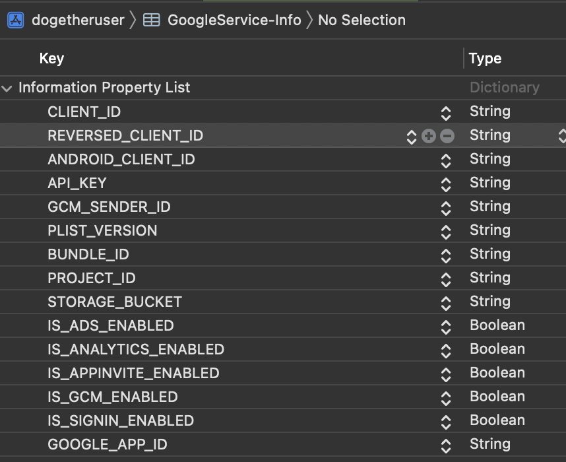Image resolution: width=566 pixels, height=462 pixels.
Task: Open key stepper for IS_ADS_ENABLED row
Action: pos(446,327)
